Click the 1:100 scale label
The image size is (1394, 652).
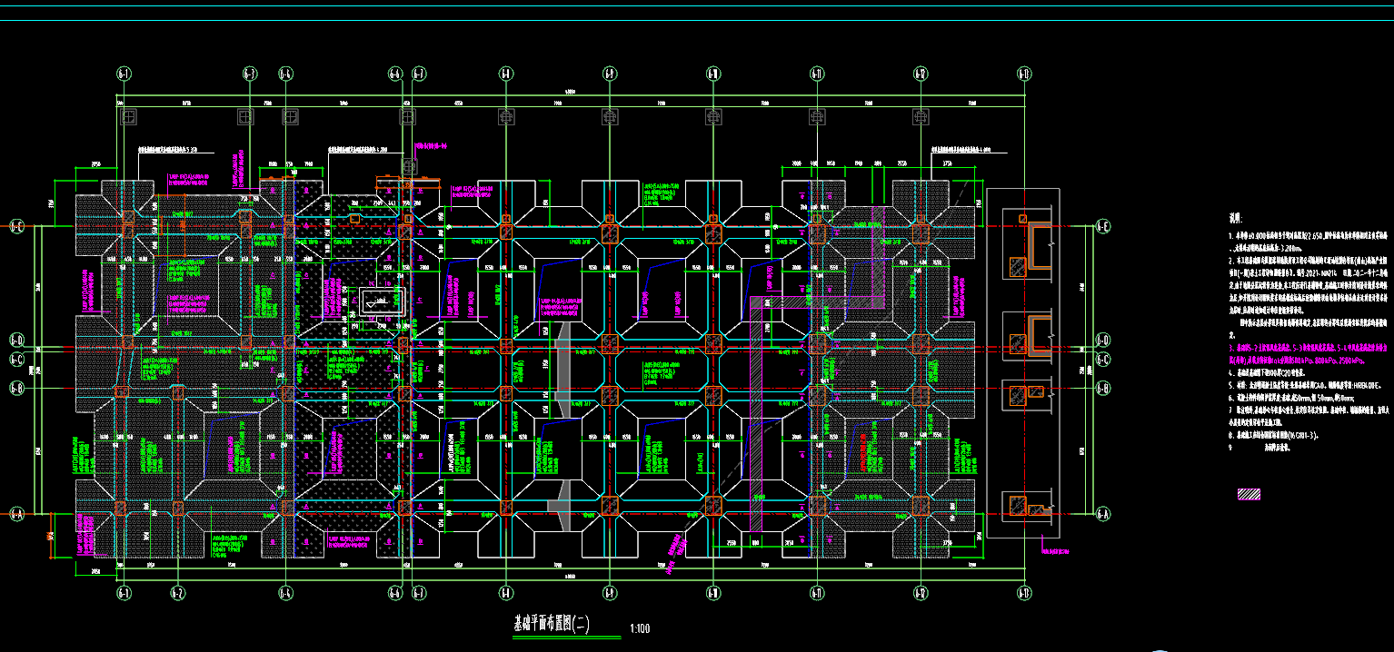639,628
